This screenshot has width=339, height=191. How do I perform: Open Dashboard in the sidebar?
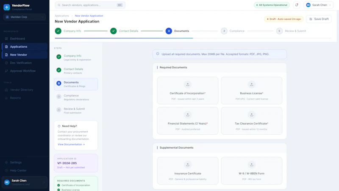pyautogui.click(x=25, y=39)
